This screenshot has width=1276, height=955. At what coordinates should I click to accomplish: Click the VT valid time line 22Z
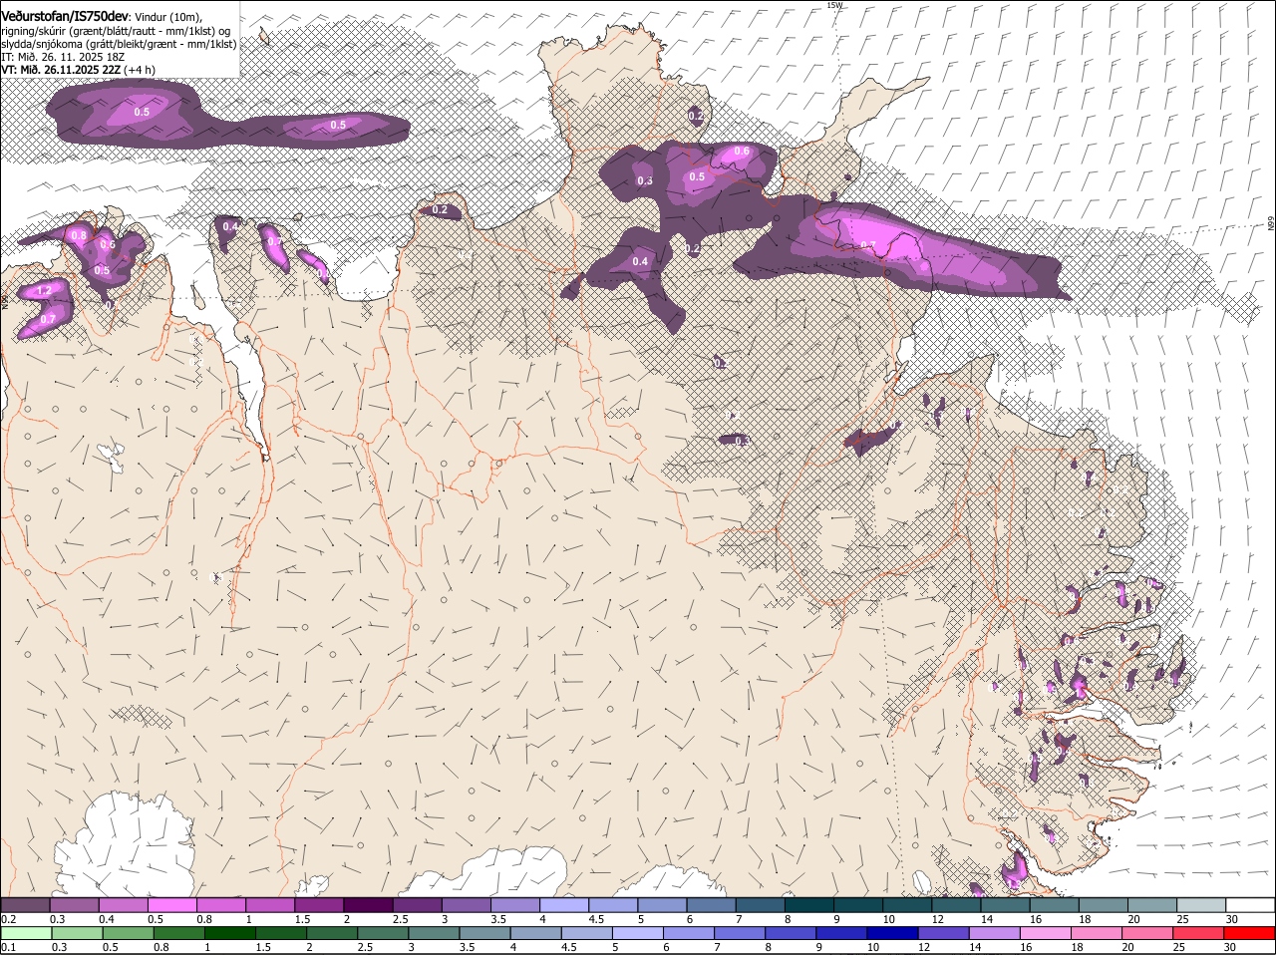pos(62,70)
